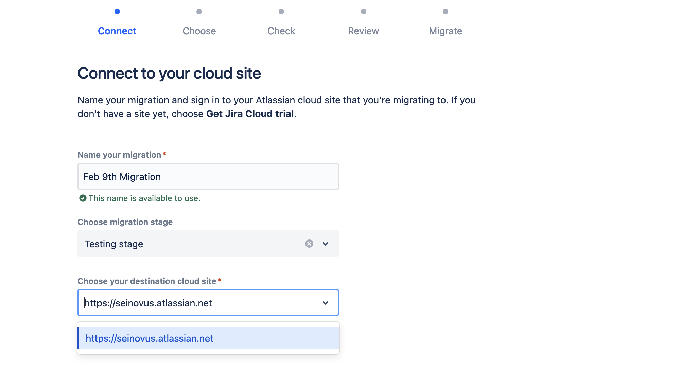Click the destination cloud site text input
The width and height of the screenshot is (681, 384).
[x=200, y=303]
